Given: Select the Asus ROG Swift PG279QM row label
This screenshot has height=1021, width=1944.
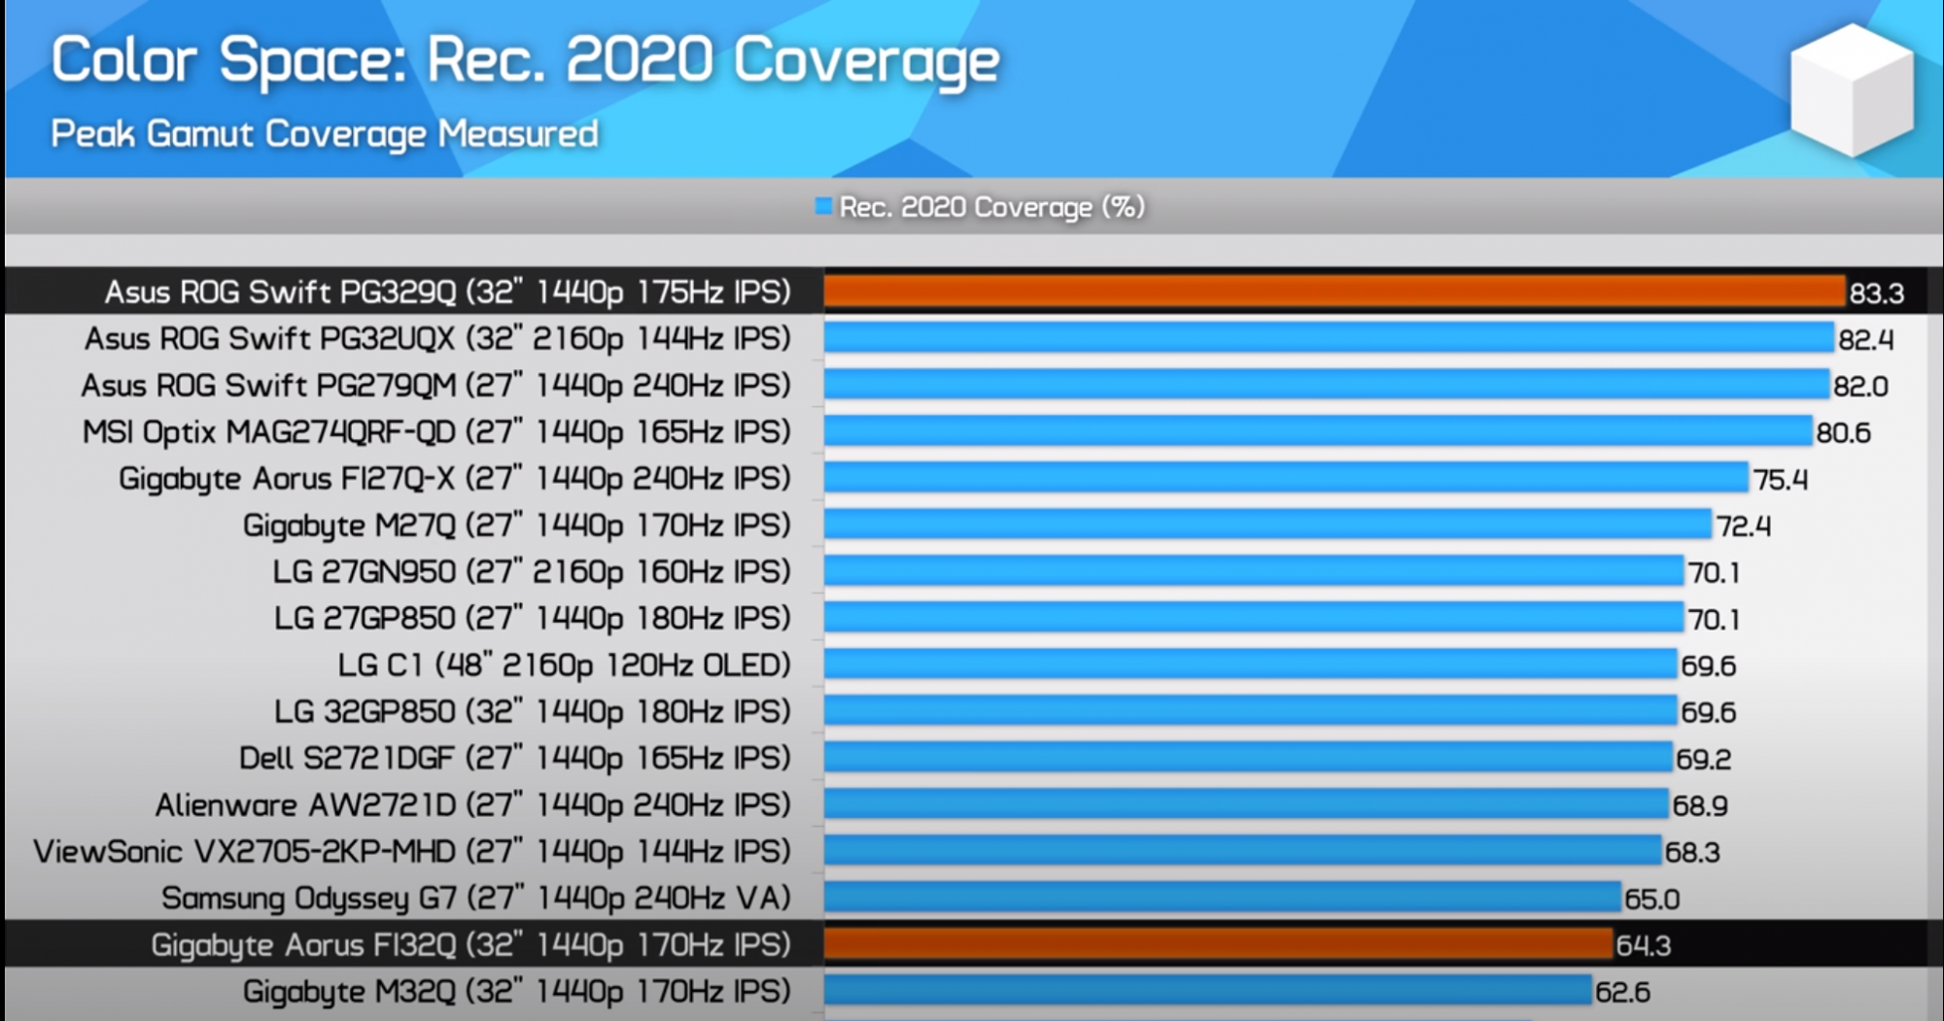Looking at the screenshot, I should click(x=435, y=386).
